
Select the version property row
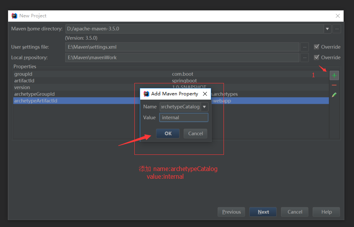171,87
